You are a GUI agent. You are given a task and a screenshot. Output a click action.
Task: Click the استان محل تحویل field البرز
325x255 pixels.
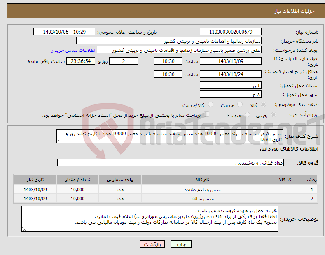(231, 85)
